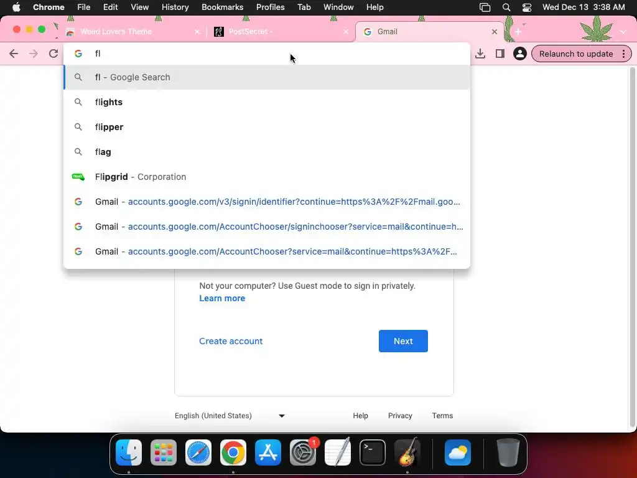Click the date and time display
Screen dimensions: 637x478
pos(584,7)
